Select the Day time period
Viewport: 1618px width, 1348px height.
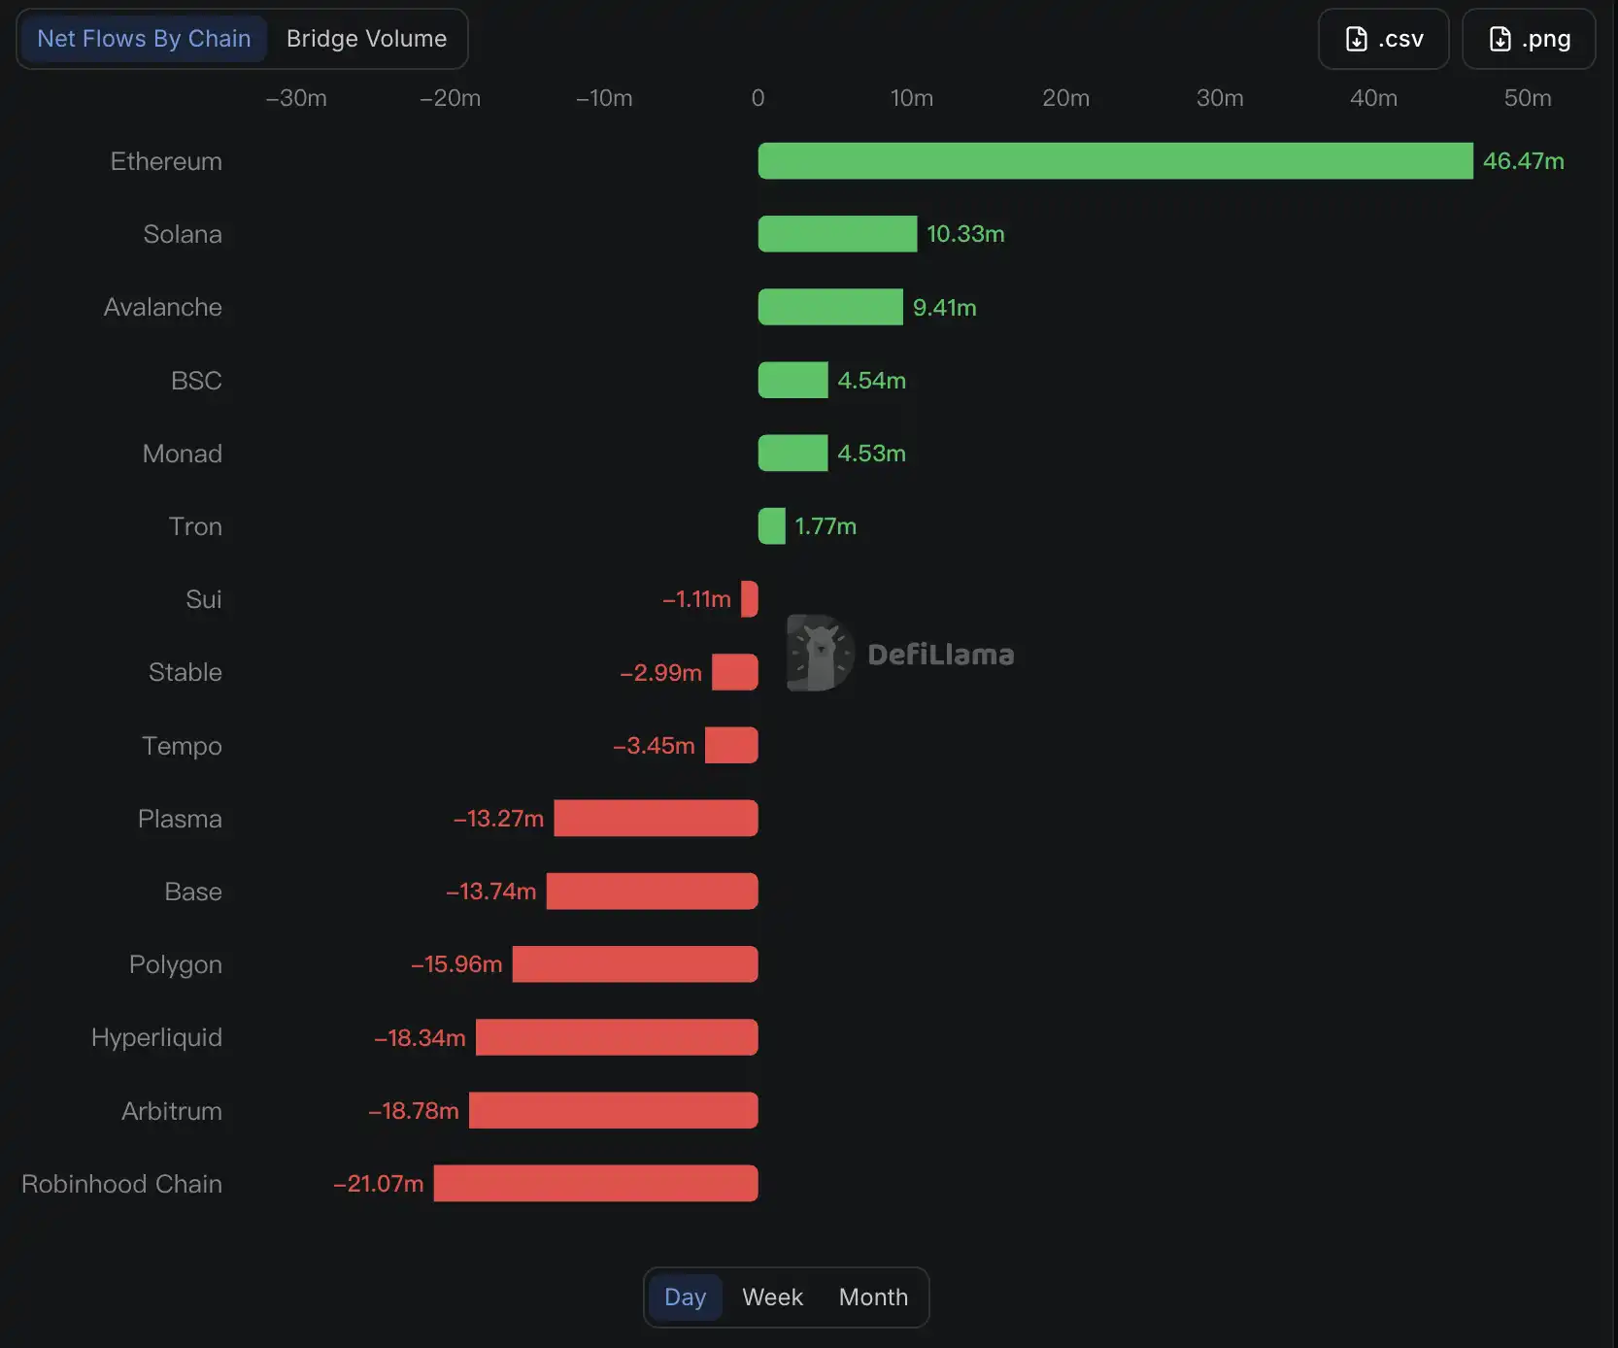[685, 1297]
